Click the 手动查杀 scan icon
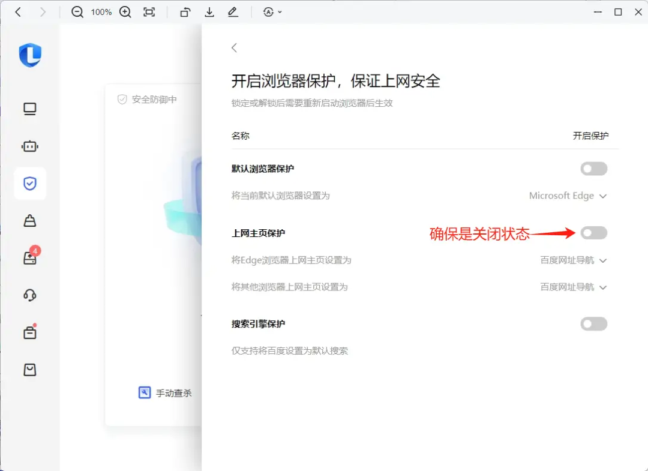648x471 pixels. click(x=145, y=392)
